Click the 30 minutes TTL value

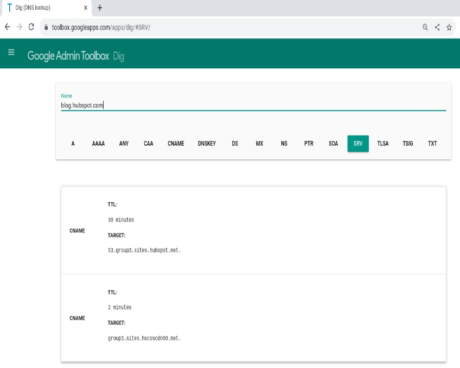[121, 219]
